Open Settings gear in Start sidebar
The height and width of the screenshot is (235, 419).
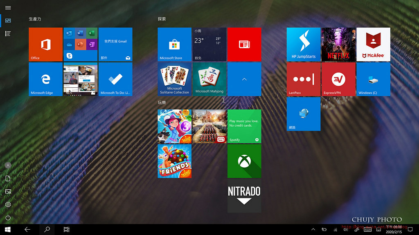[8, 205]
